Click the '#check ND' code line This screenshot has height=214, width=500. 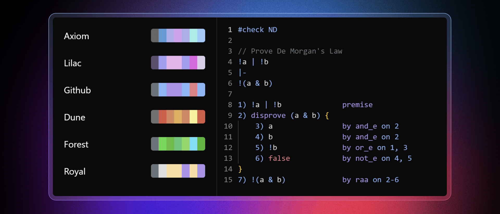coord(258,30)
